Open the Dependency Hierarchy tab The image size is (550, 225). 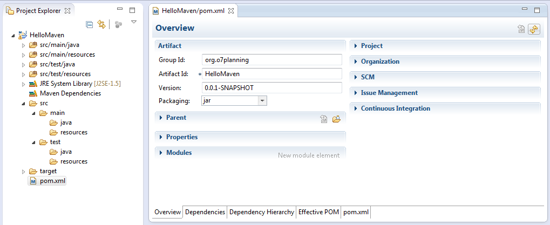click(x=262, y=212)
